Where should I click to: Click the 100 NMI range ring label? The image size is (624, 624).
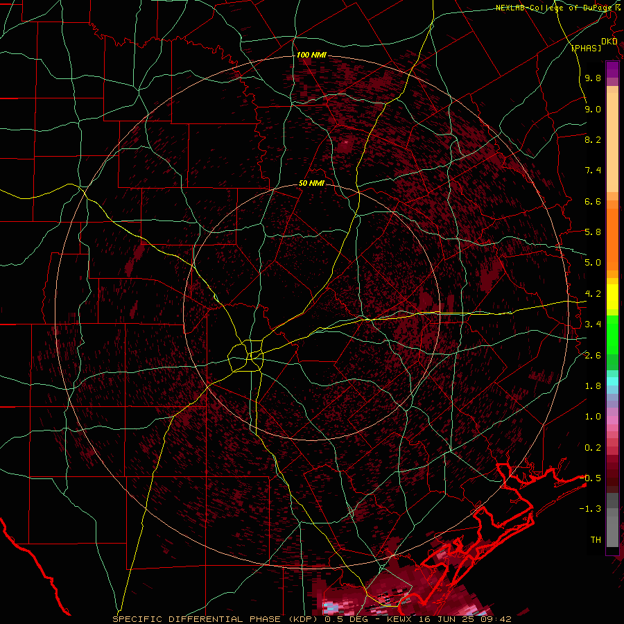311,55
